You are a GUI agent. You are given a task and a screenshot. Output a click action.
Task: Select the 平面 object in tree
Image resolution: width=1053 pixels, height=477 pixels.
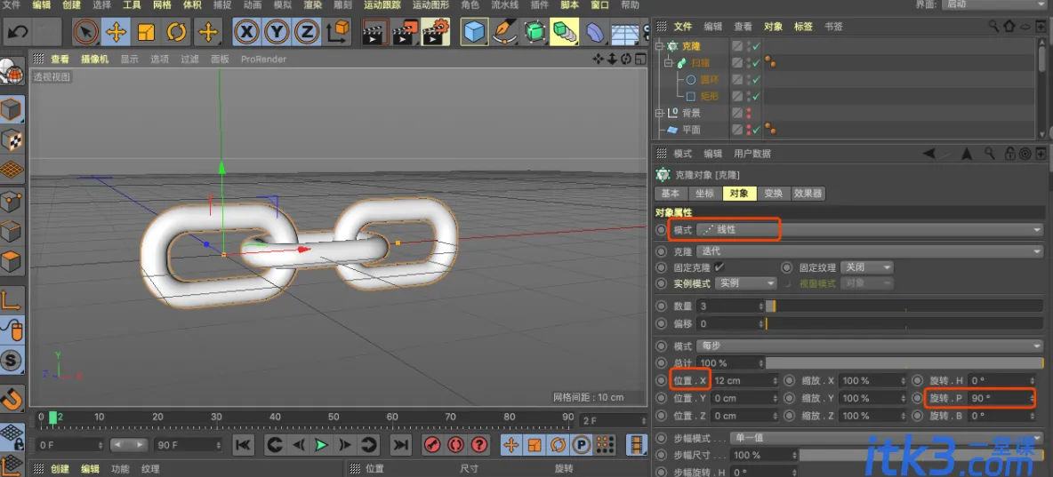691,130
